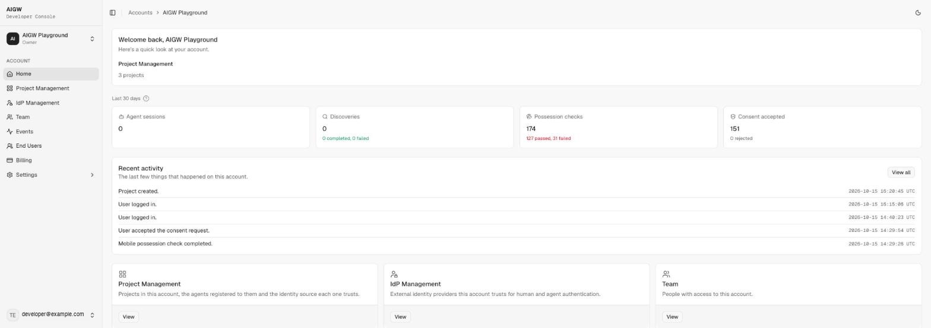Click View button on IdP Management card
931x328 pixels.
click(x=400, y=317)
